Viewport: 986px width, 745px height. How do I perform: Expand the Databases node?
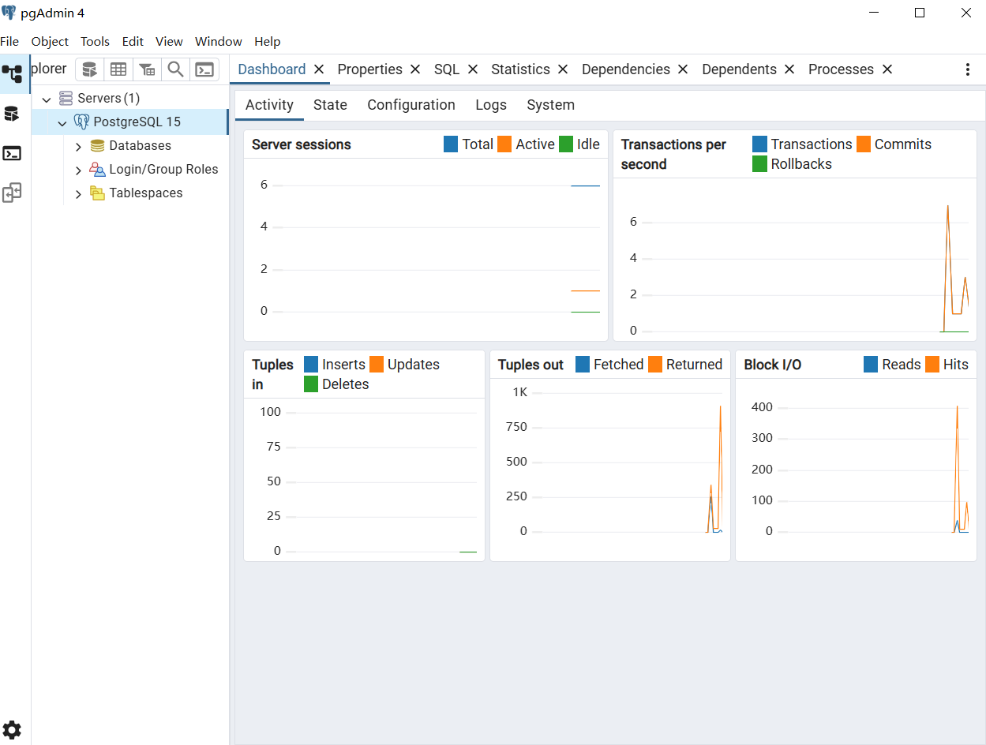click(78, 146)
